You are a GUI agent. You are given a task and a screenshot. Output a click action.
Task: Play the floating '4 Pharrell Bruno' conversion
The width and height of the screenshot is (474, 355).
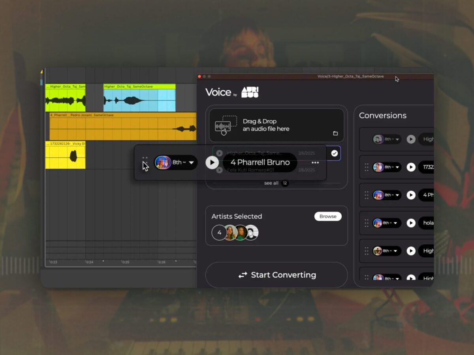click(212, 162)
